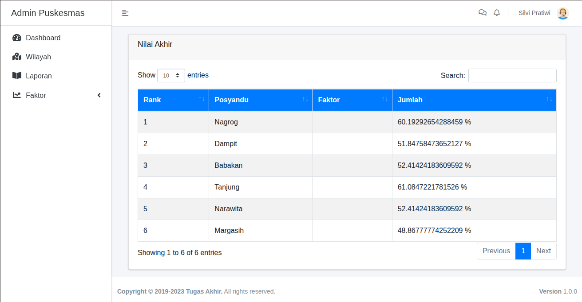Screen dimensions: 582x302
Task: Sort table by Rank column arrows
Action: (202, 99)
